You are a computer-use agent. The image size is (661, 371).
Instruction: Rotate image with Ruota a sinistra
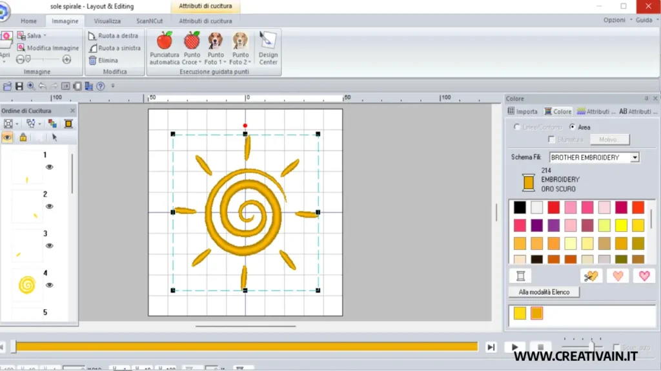coord(115,48)
